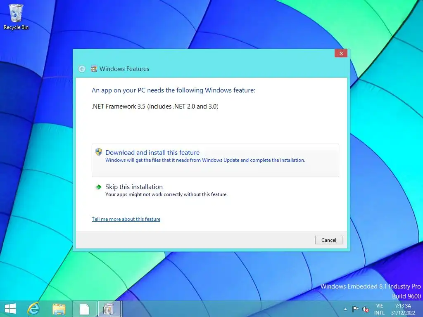The height and width of the screenshot is (317, 423).
Task: Show hidden tray icons arrow
Action: [x=346, y=309]
